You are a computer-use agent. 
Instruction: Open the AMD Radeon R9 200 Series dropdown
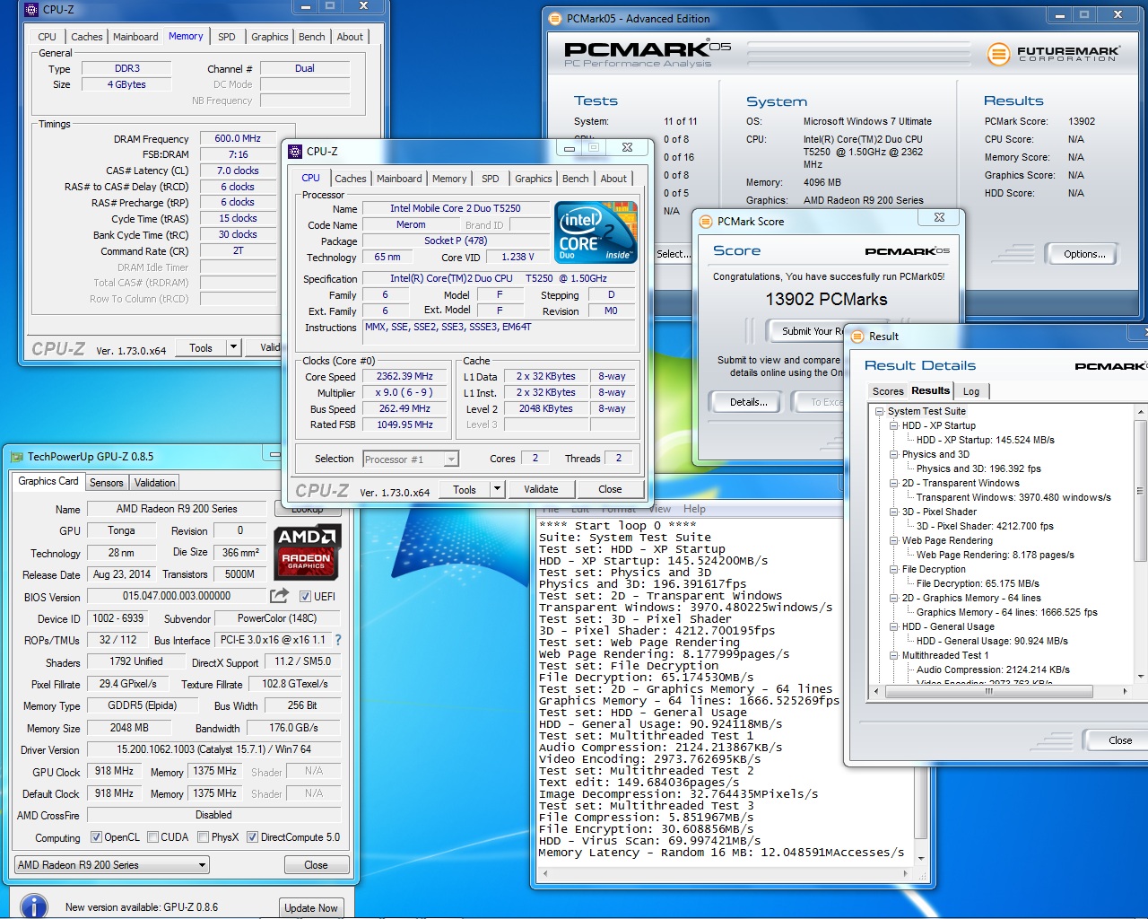point(111,865)
